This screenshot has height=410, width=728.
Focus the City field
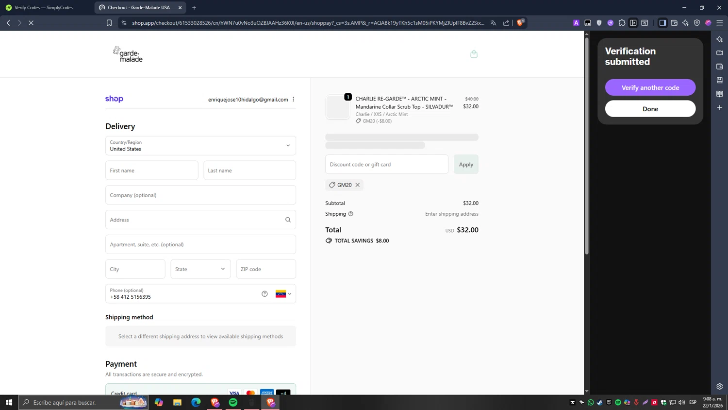tap(135, 269)
